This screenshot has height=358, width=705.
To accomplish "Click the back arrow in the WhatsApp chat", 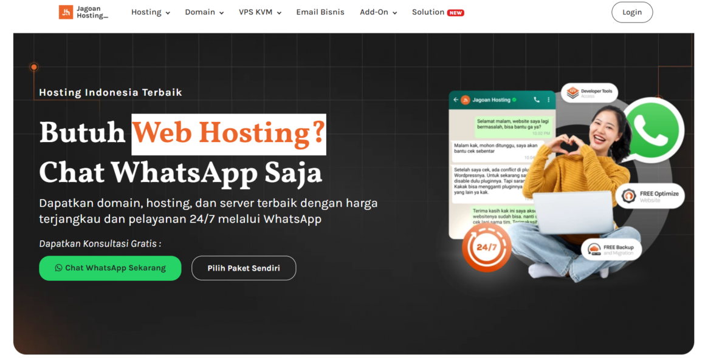I will pyautogui.click(x=456, y=100).
